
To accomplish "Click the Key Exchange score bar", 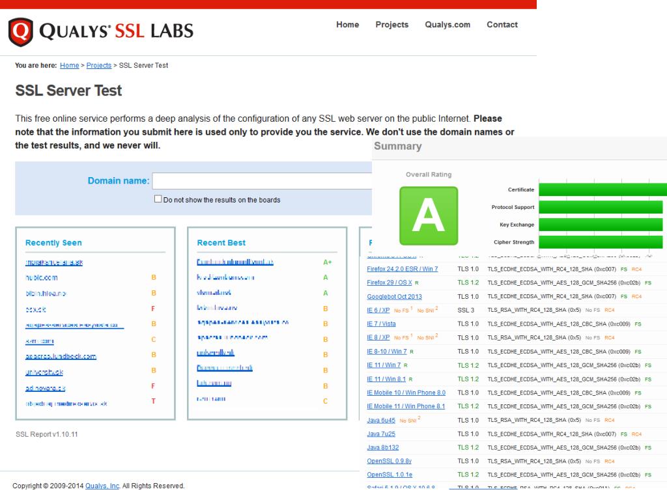I will pos(601,225).
